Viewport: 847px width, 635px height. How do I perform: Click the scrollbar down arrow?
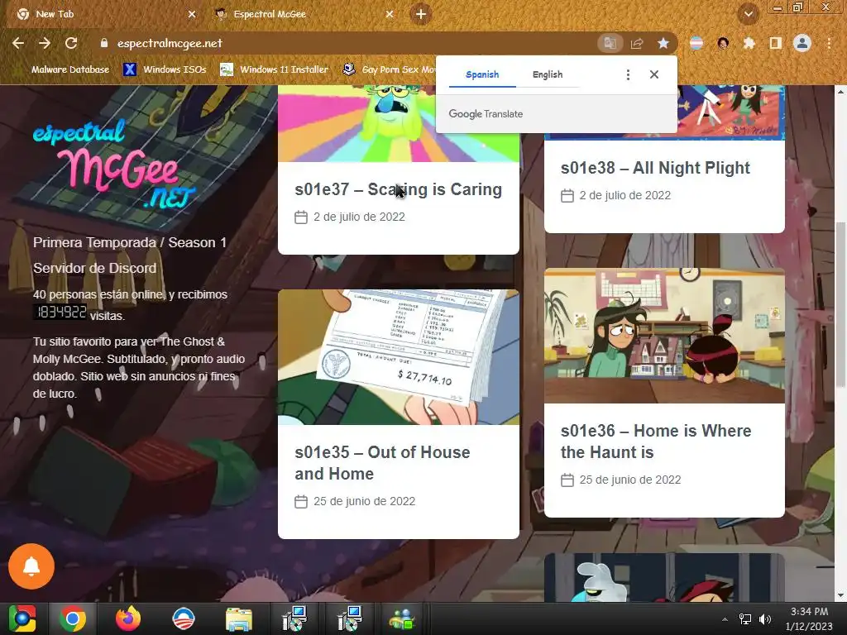point(840,595)
